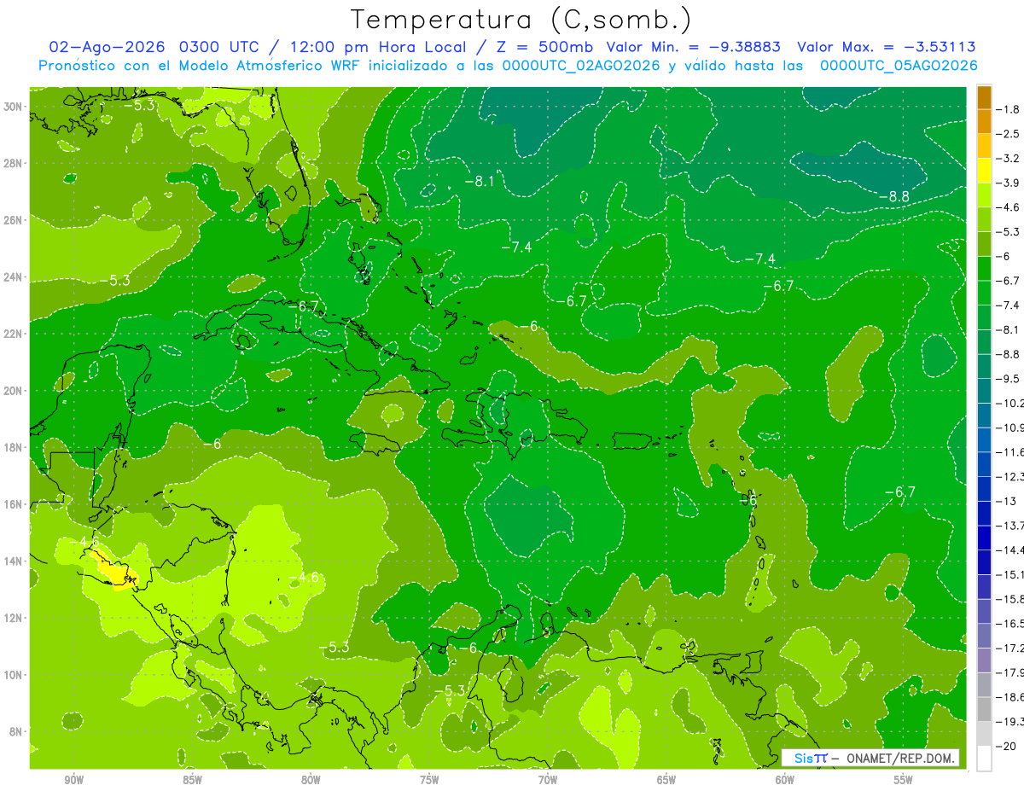Click the '22N' latitude axis label
This screenshot has width=1024, height=791.
tap(14, 334)
